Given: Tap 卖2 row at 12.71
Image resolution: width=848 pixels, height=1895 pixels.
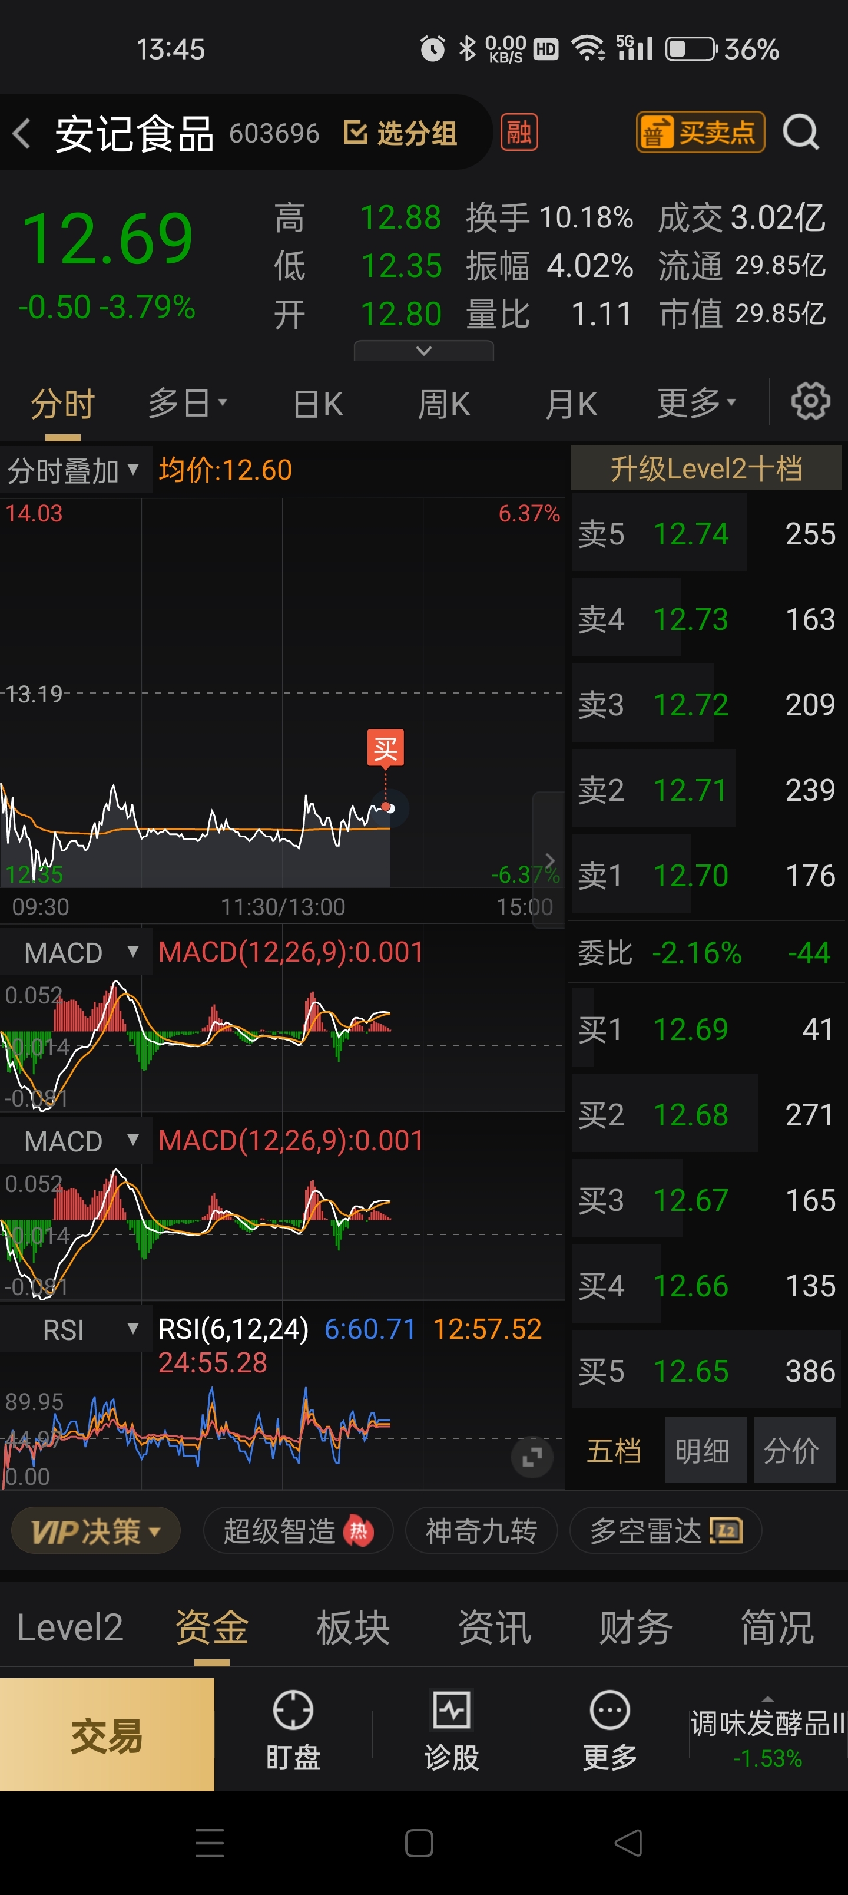Looking at the screenshot, I should click(707, 790).
